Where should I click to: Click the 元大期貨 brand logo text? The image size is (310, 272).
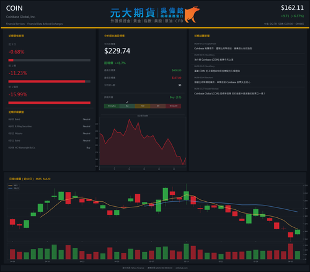pyautogui.click(x=132, y=13)
